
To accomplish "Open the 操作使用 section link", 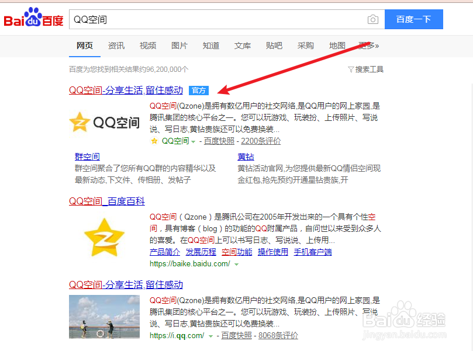I will 273,252.
